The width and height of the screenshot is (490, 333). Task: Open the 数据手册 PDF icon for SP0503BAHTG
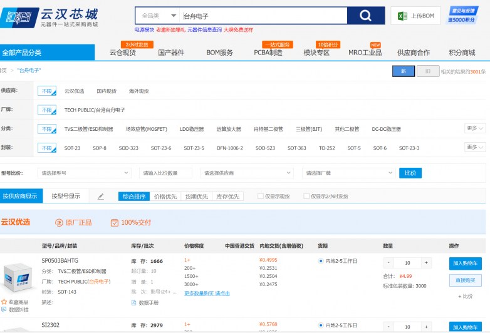click(x=133, y=302)
